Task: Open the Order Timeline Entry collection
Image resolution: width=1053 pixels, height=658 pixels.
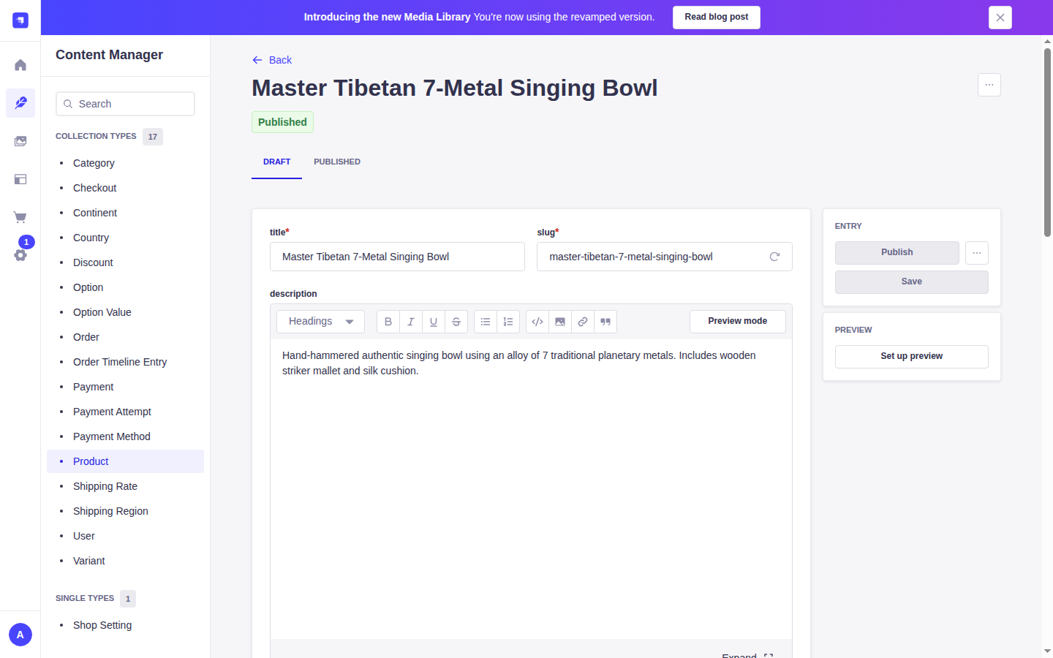Action: point(125,362)
